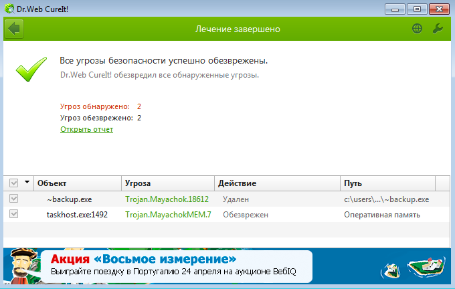Open the Открыть отчет report link

86,129
